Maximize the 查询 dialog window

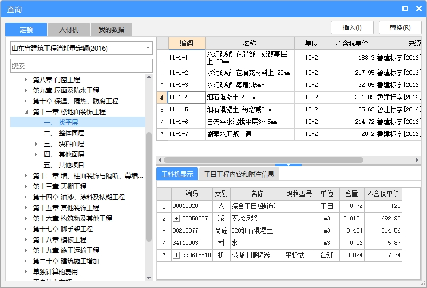tap(405, 9)
